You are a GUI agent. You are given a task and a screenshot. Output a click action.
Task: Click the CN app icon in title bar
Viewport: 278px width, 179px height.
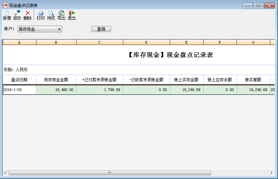coord(5,5)
